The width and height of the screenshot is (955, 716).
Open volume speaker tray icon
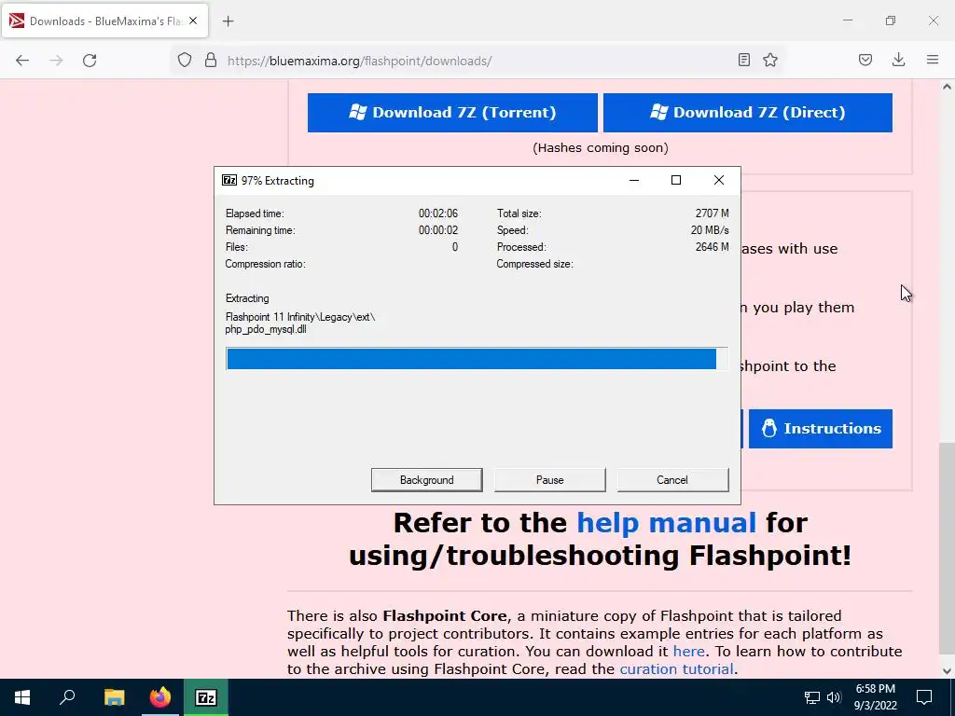pos(834,697)
